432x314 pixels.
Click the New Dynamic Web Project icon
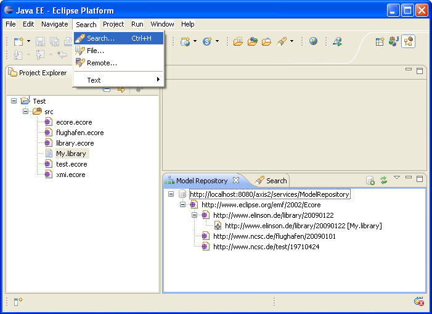[x=185, y=41]
